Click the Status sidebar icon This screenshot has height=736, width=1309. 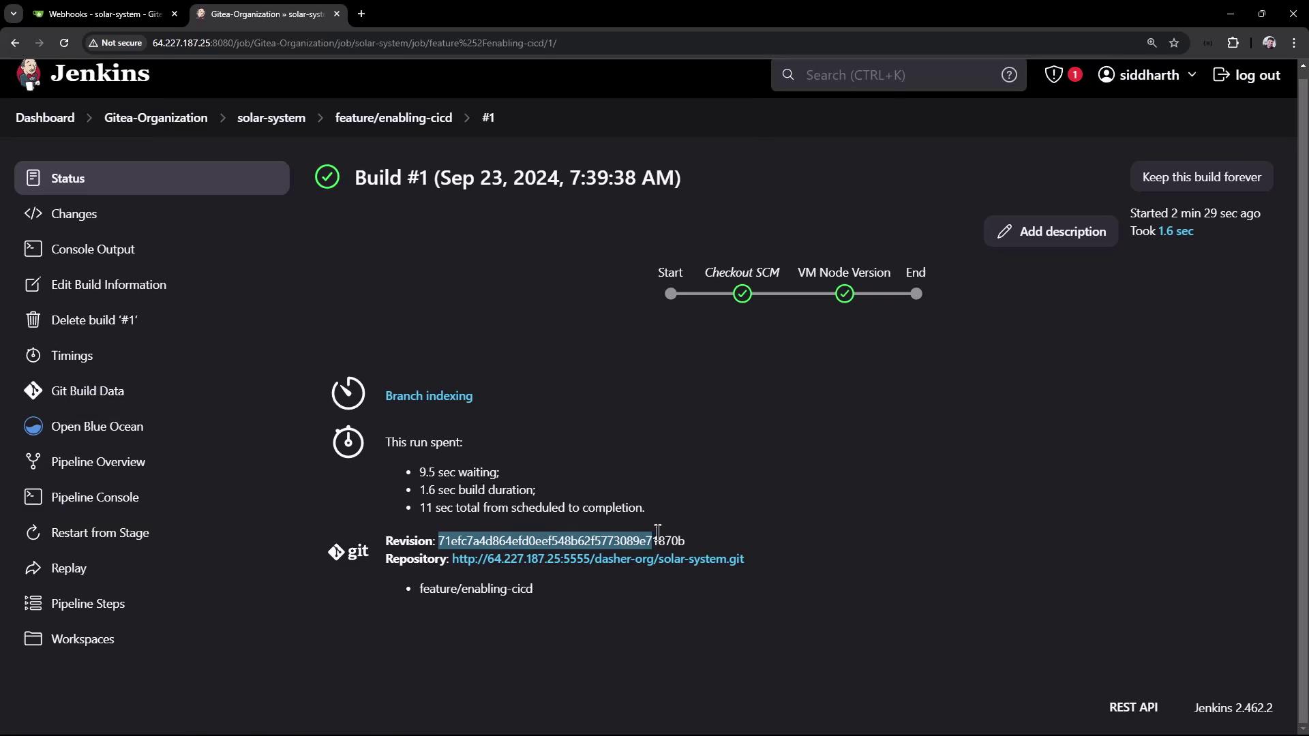pos(33,178)
